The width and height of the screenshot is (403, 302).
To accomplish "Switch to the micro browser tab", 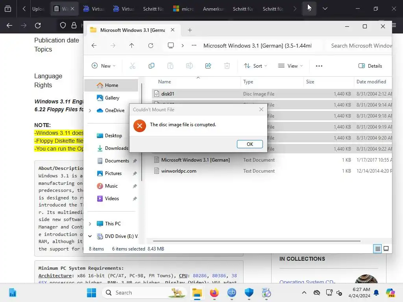I will tap(183, 9).
